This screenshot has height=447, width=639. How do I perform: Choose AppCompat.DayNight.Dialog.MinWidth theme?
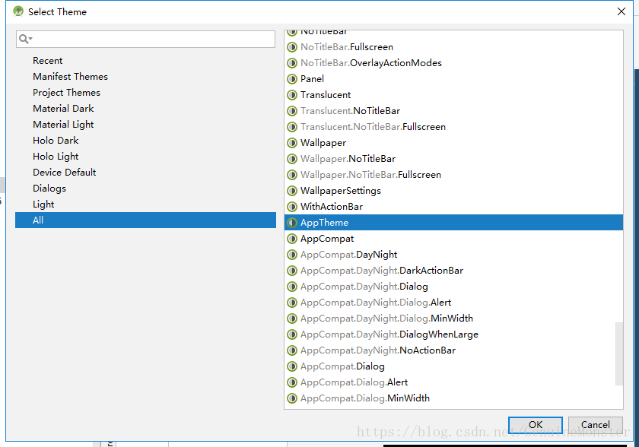click(x=453, y=319)
